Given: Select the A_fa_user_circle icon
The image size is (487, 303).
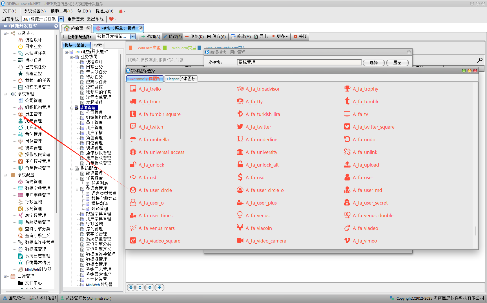Looking at the screenshot, I should tap(155, 190).
